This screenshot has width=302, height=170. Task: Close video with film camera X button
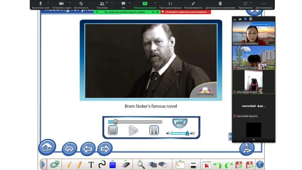(x=247, y=149)
